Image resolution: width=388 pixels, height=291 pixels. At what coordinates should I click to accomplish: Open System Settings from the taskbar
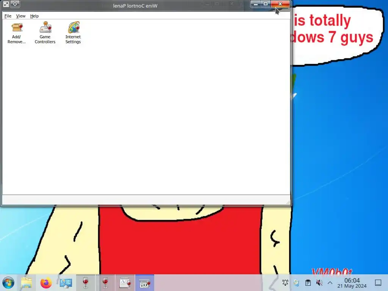(x=66, y=283)
